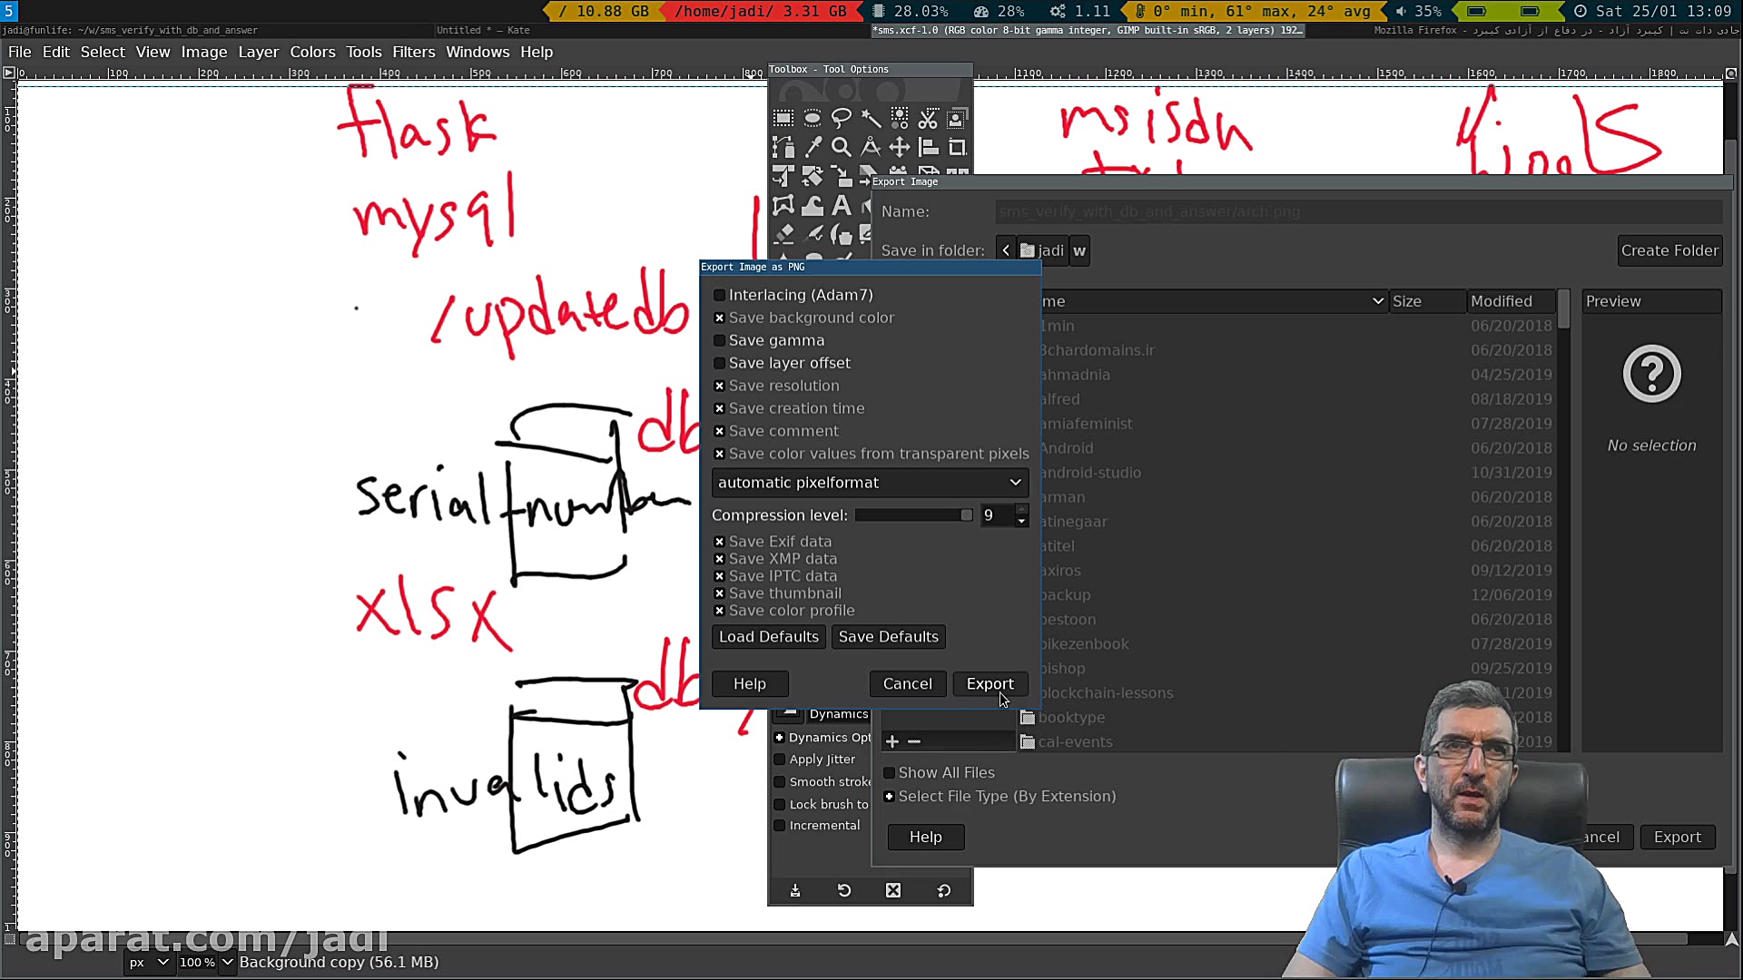Adjust the Compression level slider

pyautogui.click(x=913, y=515)
